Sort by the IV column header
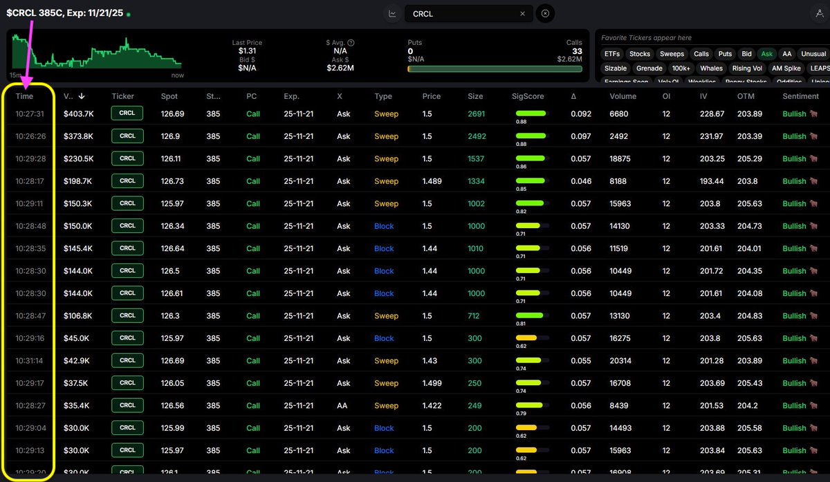 pyautogui.click(x=703, y=97)
